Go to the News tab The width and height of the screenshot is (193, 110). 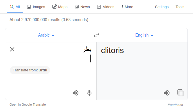tap(82, 7)
